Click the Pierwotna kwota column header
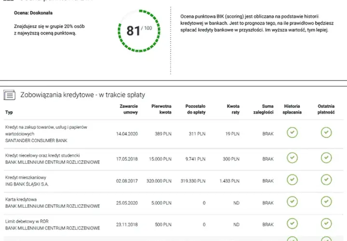Image resolution: width=347 pixels, height=241 pixels. 161,109
